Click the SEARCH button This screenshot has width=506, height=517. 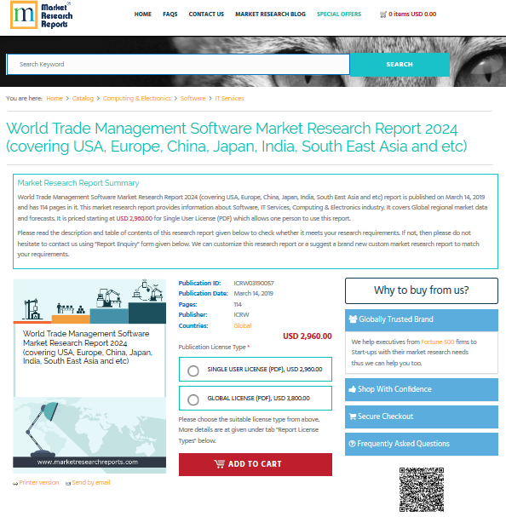coord(400,64)
